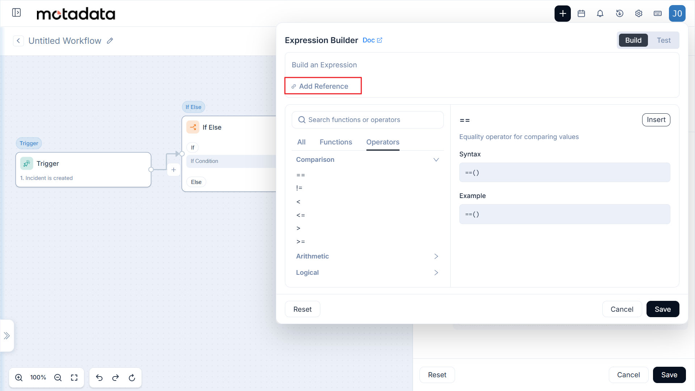Click the Search functions or operators box
This screenshot has width=695, height=391.
coord(367,120)
